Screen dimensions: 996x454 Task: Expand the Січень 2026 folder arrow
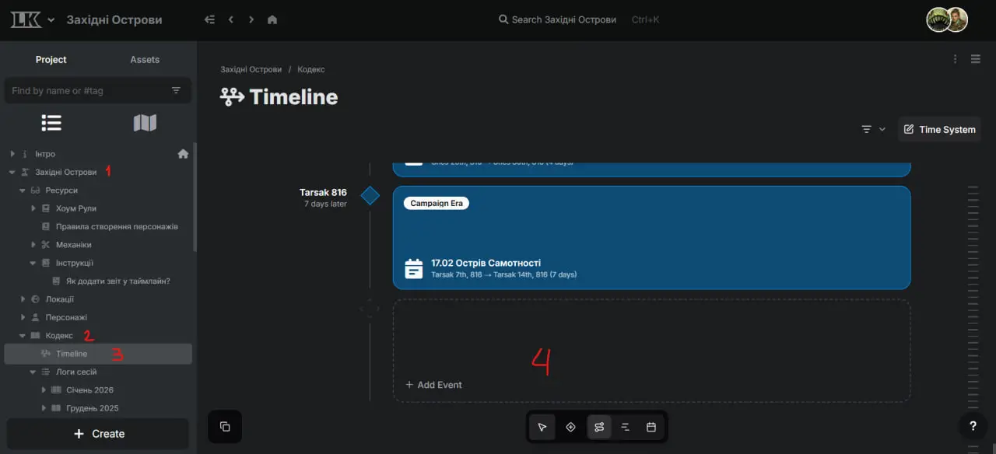pos(44,390)
